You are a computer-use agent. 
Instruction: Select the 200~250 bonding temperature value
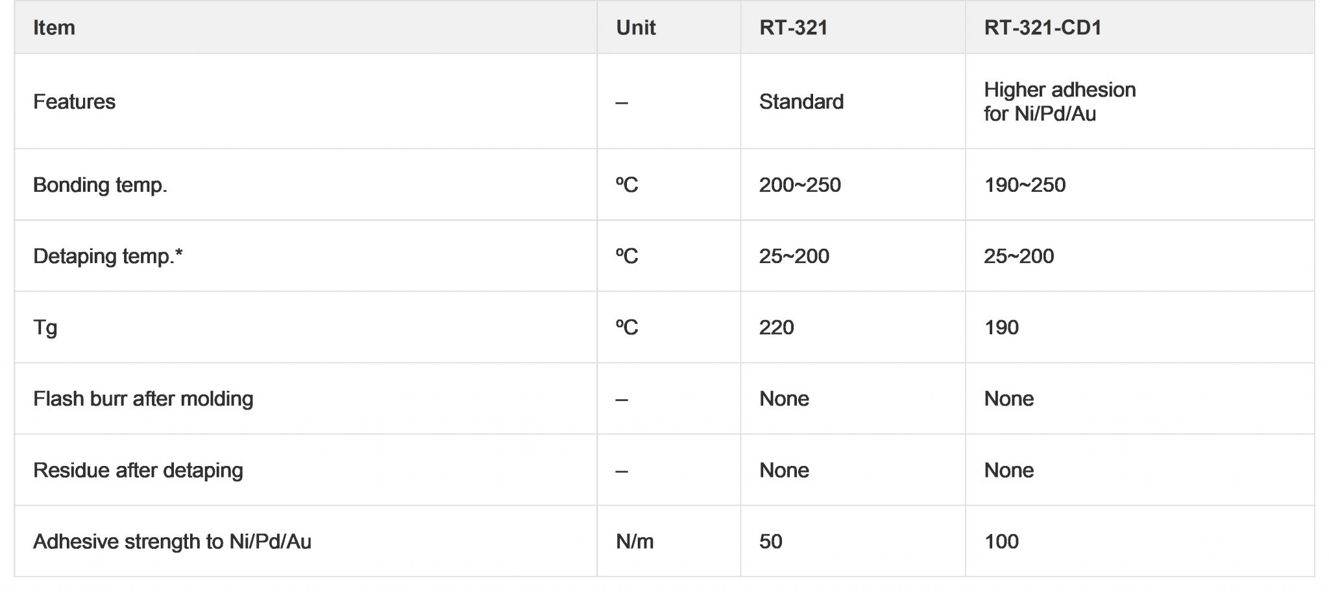799,185
